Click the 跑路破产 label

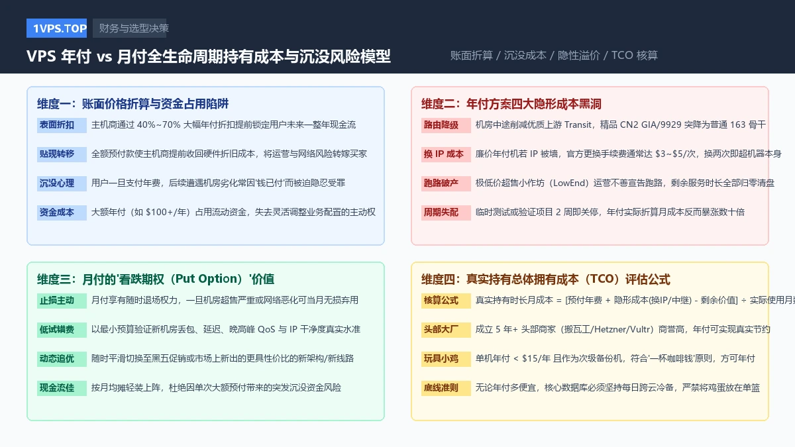(446, 183)
